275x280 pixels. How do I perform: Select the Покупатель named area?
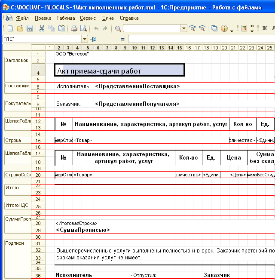tap(18, 105)
